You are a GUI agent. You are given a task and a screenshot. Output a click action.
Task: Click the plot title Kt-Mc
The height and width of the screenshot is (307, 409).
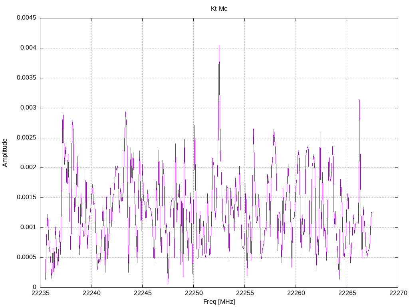tap(219, 8)
